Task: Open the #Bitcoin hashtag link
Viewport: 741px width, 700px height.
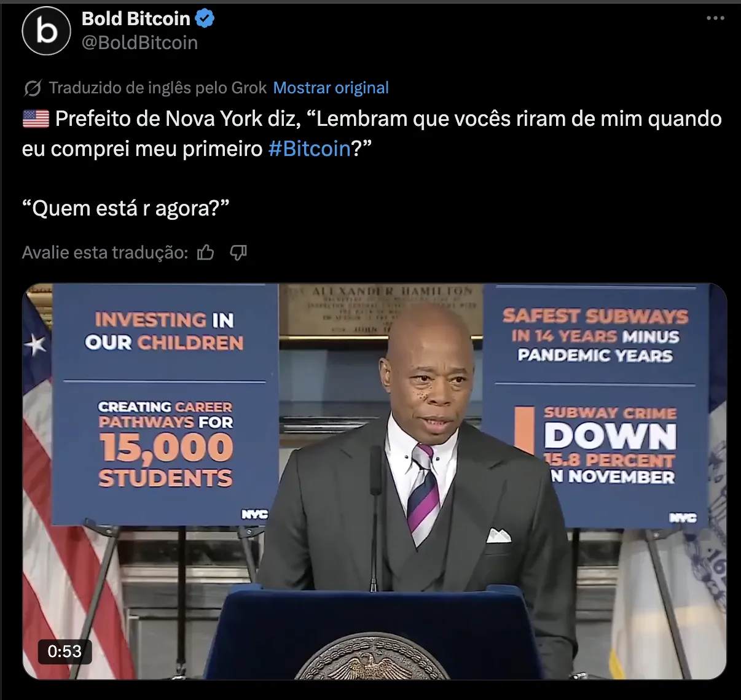Action: [309, 149]
